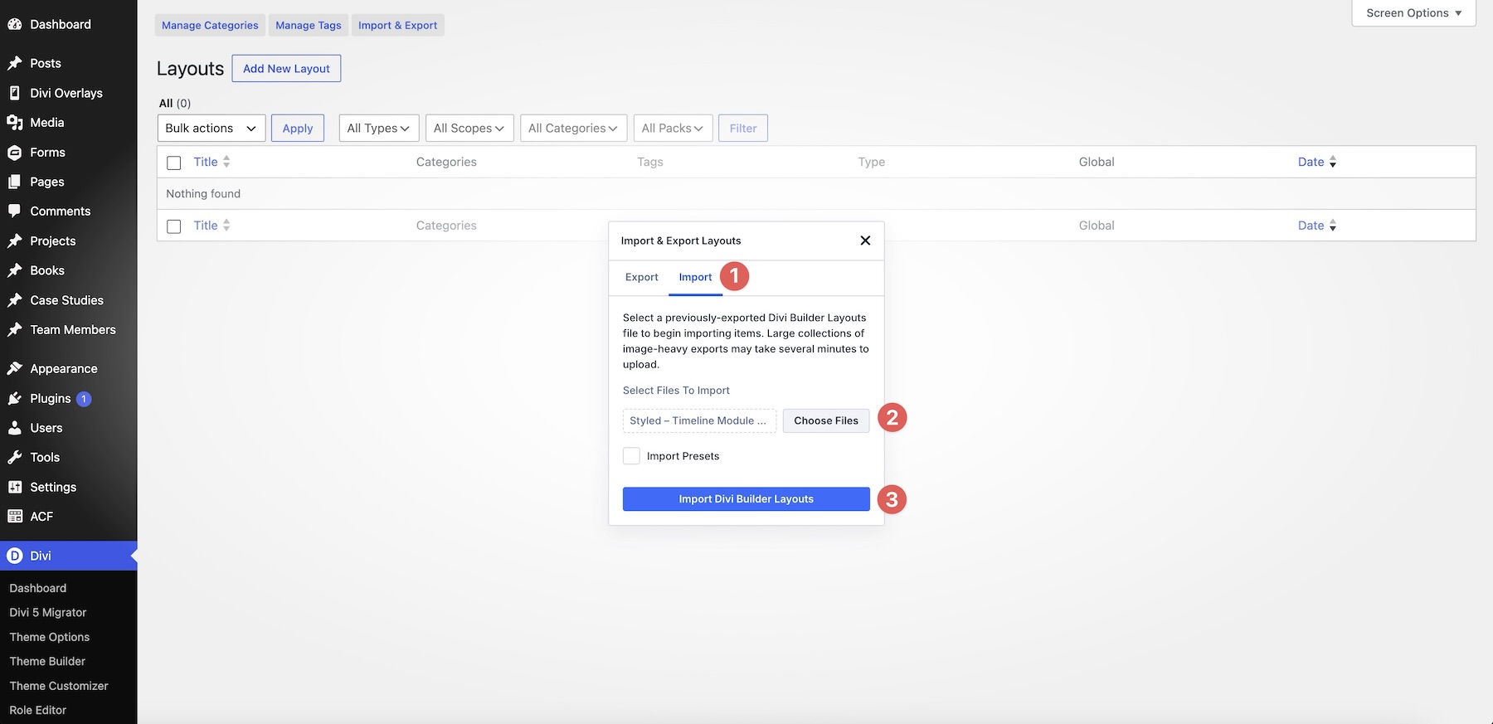
Task: Click the top Categories column header
Action: tap(446, 162)
